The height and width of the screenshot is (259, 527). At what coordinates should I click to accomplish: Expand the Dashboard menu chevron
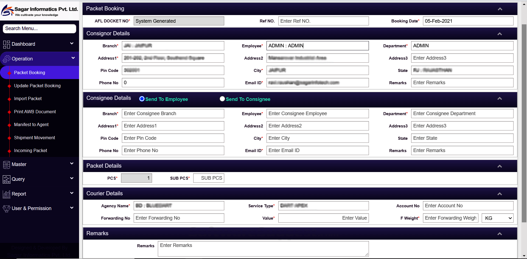point(72,43)
